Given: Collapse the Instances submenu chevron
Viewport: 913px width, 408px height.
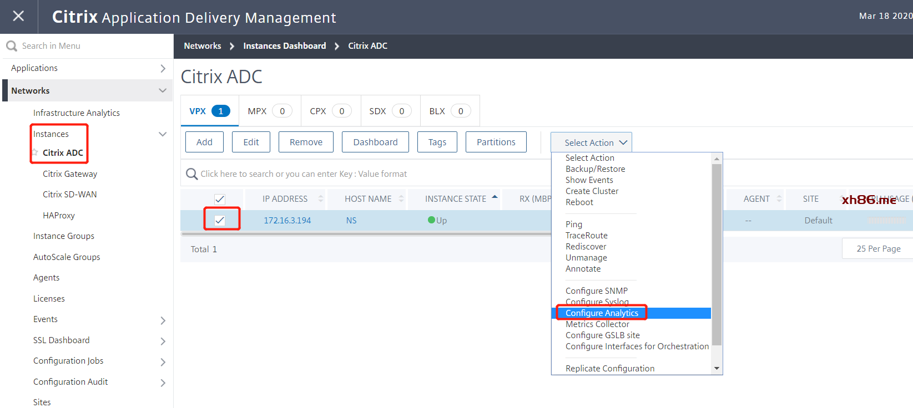Looking at the screenshot, I should click(163, 134).
